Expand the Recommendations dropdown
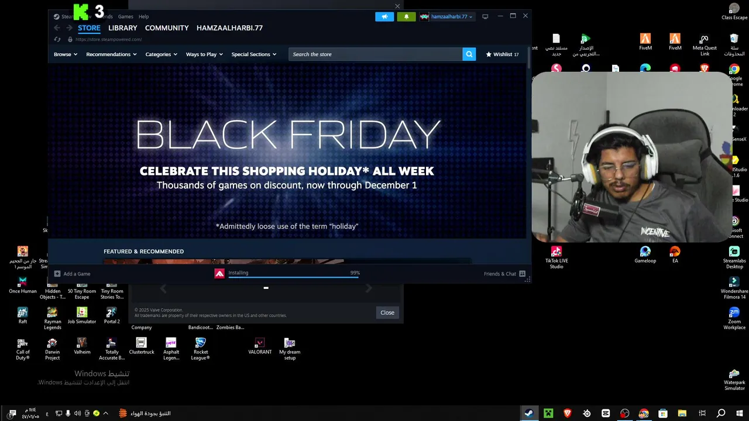Image resolution: width=749 pixels, height=421 pixels. point(111,54)
